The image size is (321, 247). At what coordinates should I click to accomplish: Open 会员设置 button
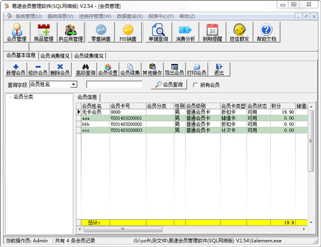coord(108,70)
